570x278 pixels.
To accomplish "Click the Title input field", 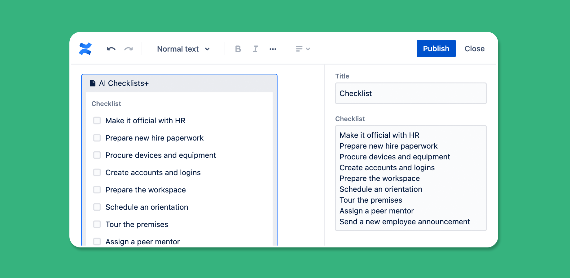I will (410, 93).
